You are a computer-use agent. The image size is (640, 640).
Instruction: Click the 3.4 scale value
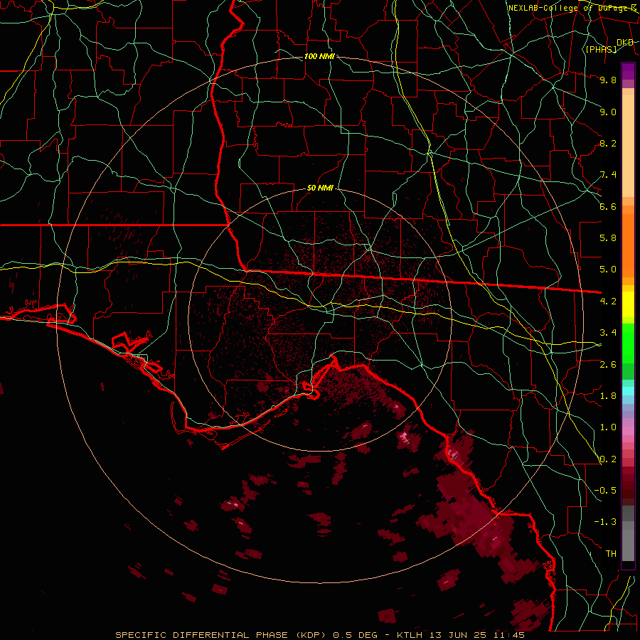coord(608,333)
